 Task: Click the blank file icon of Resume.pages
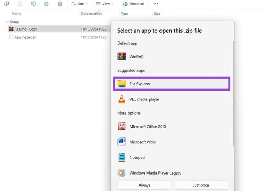[x=11, y=37]
